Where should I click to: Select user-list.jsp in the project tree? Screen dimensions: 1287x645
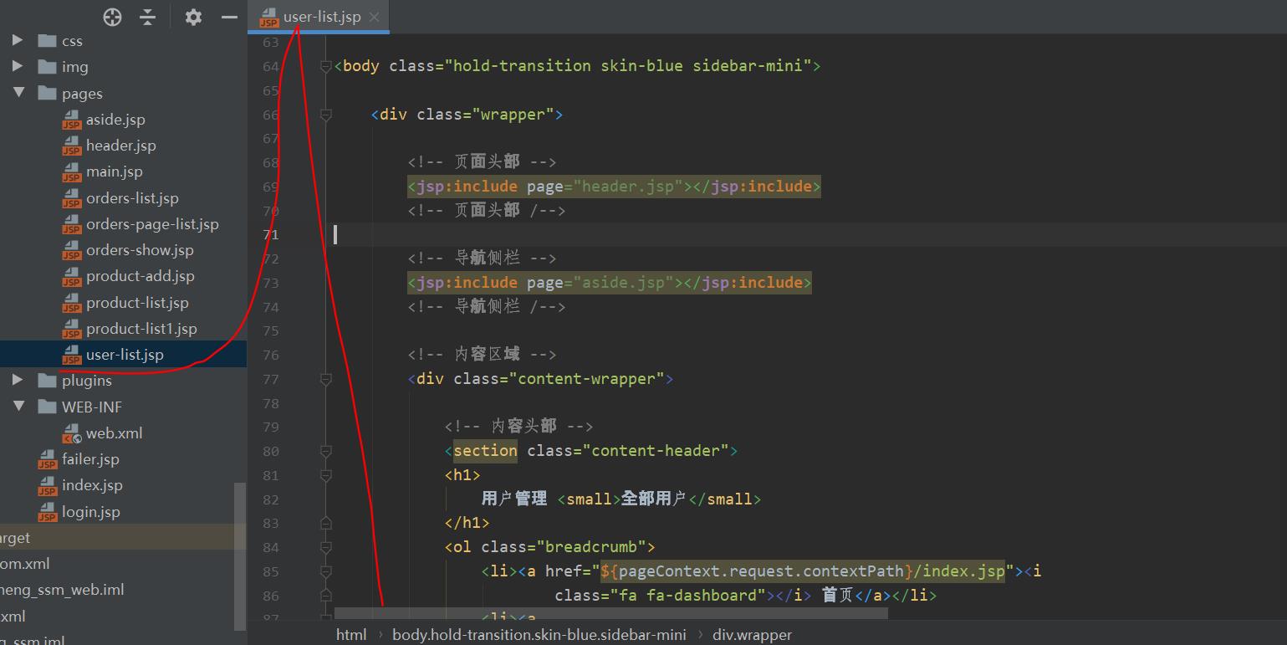125,355
